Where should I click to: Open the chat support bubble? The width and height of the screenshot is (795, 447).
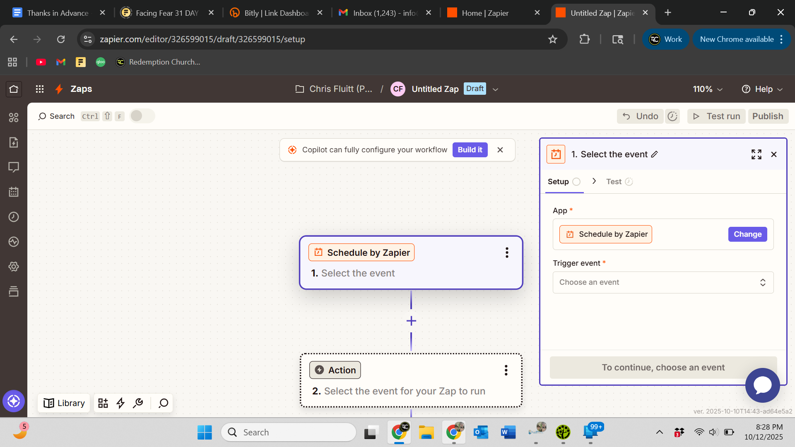point(762,385)
